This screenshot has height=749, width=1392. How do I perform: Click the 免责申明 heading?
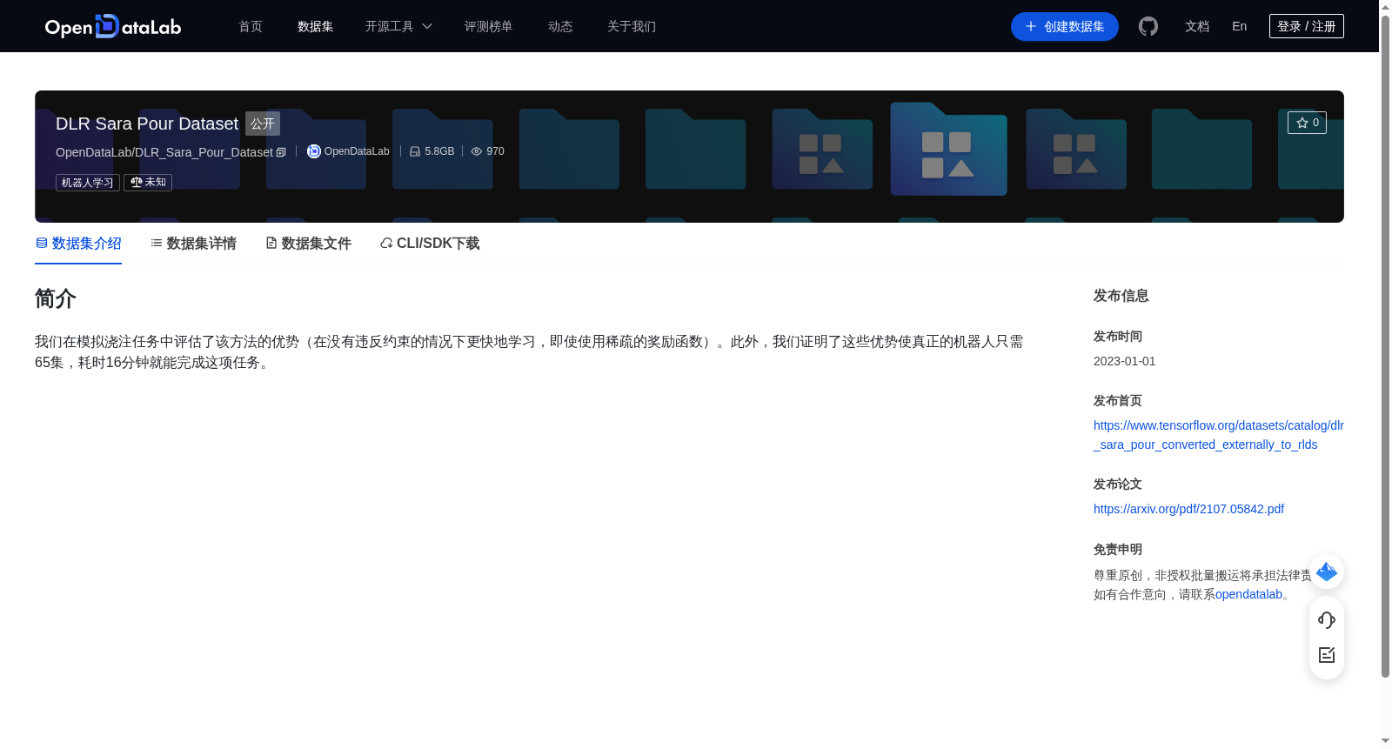pos(1118,550)
